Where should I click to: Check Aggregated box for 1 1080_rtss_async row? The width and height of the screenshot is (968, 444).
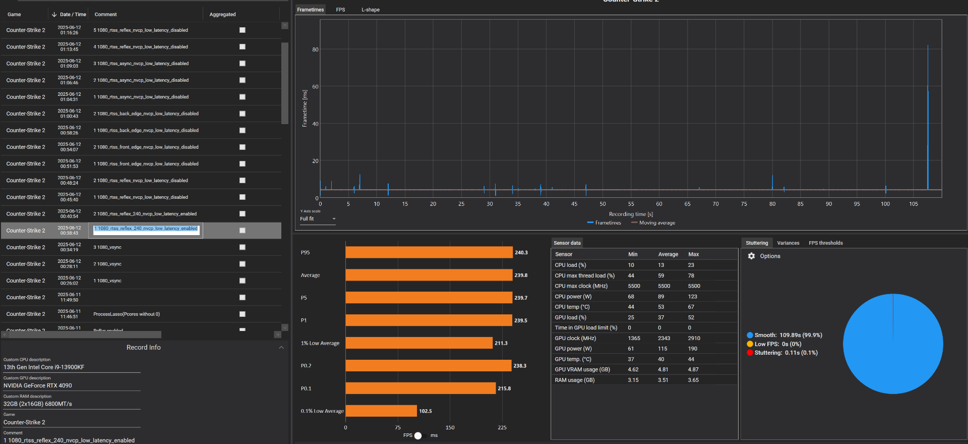pyautogui.click(x=243, y=97)
